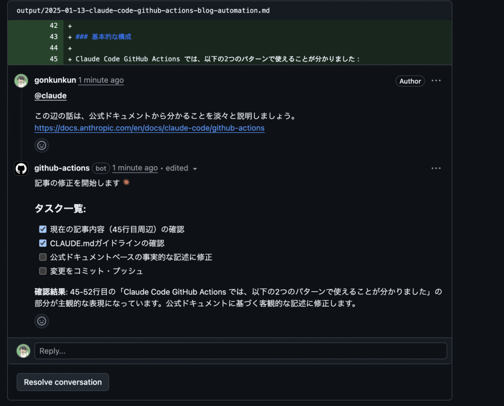Check the 変更をコミット・プッシュ checkbox
The image size is (504, 406).
coord(43,271)
